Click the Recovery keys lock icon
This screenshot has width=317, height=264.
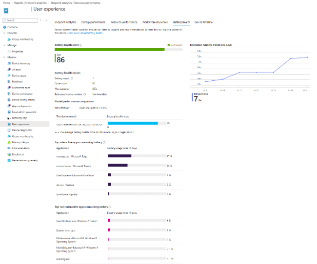pyautogui.click(x=9, y=118)
